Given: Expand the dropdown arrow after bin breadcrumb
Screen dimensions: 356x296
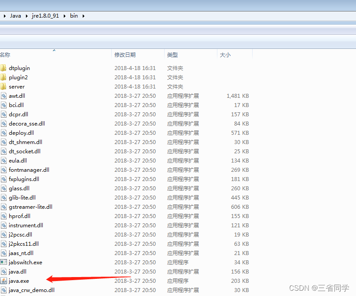Looking at the screenshot, I should pyautogui.click(x=84, y=16).
